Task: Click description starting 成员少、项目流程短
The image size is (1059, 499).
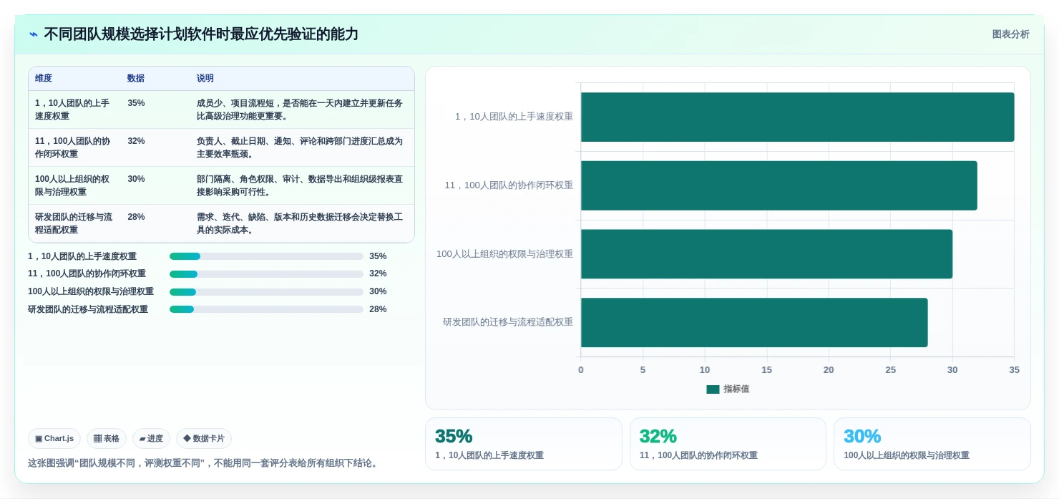Action: tap(300, 110)
